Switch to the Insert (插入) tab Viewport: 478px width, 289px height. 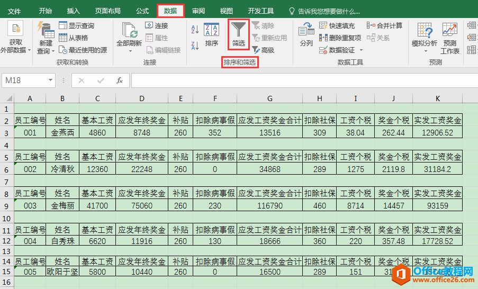pos(74,11)
